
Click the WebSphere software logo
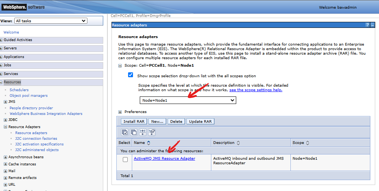(23, 7)
